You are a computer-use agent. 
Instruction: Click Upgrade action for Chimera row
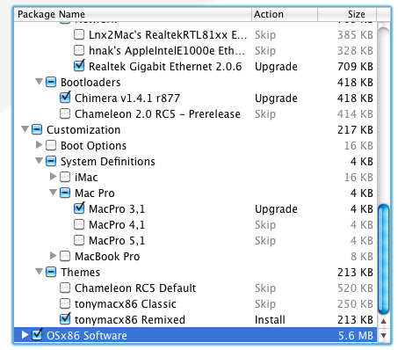pyautogui.click(x=276, y=98)
